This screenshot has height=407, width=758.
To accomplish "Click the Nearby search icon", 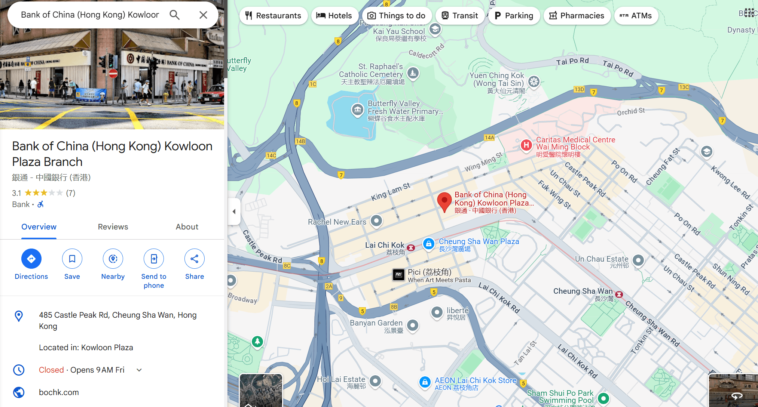I will (113, 259).
